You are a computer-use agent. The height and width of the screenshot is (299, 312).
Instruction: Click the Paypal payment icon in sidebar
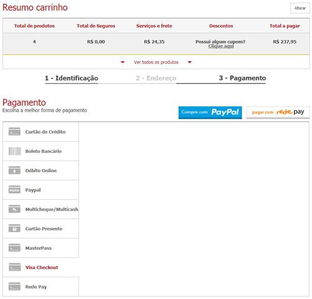click(x=14, y=190)
